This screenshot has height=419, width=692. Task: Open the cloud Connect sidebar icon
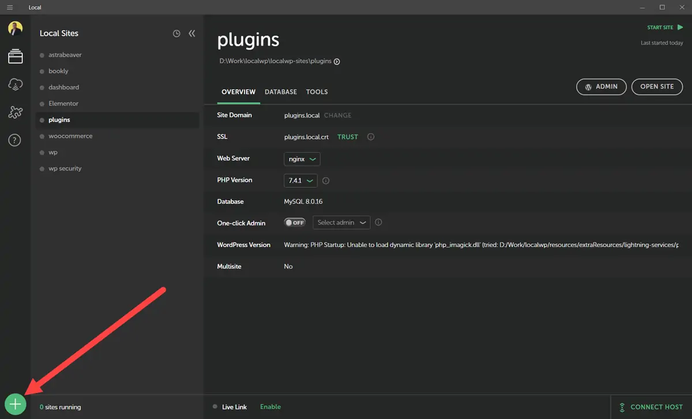click(15, 85)
